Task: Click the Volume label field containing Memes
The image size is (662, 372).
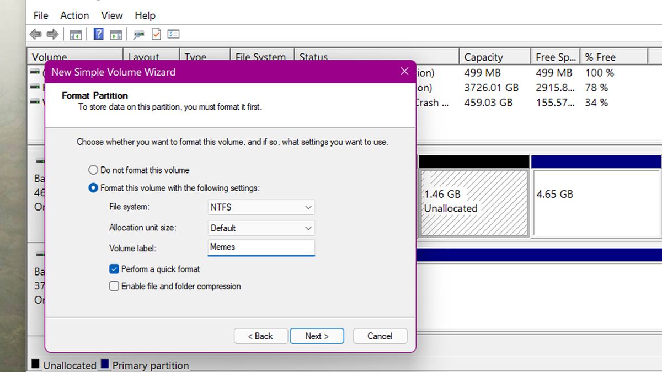Action: [261, 247]
